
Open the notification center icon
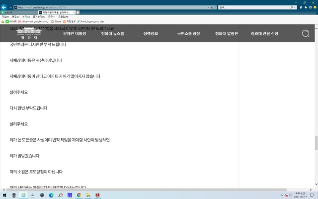coord(312,196)
